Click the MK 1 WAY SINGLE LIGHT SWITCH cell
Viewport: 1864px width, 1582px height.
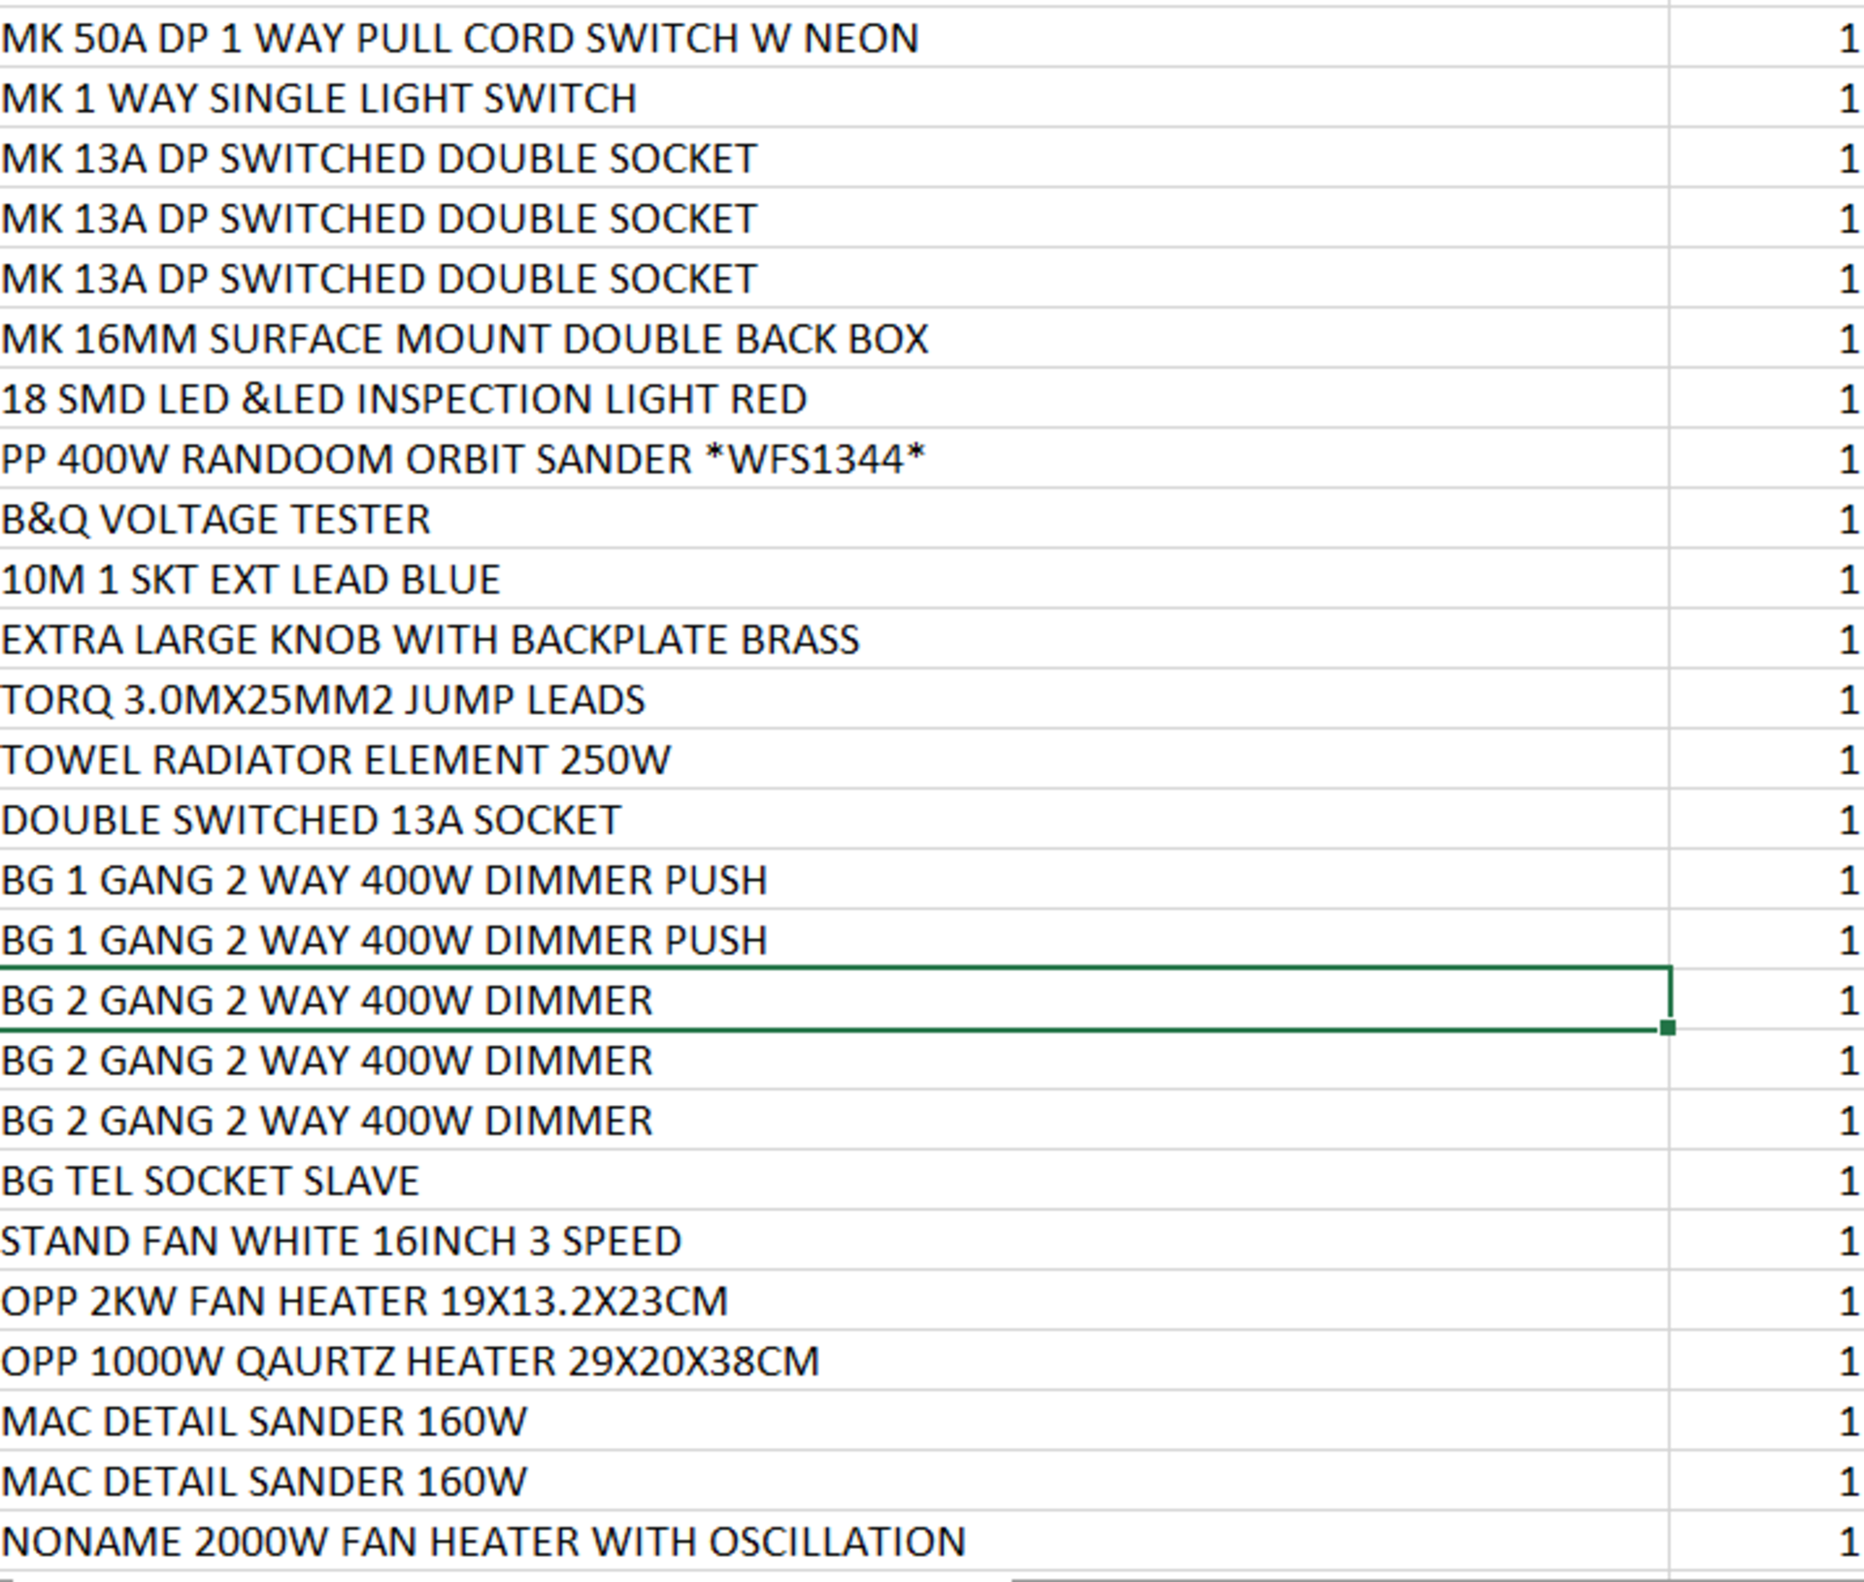pos(834,98)
